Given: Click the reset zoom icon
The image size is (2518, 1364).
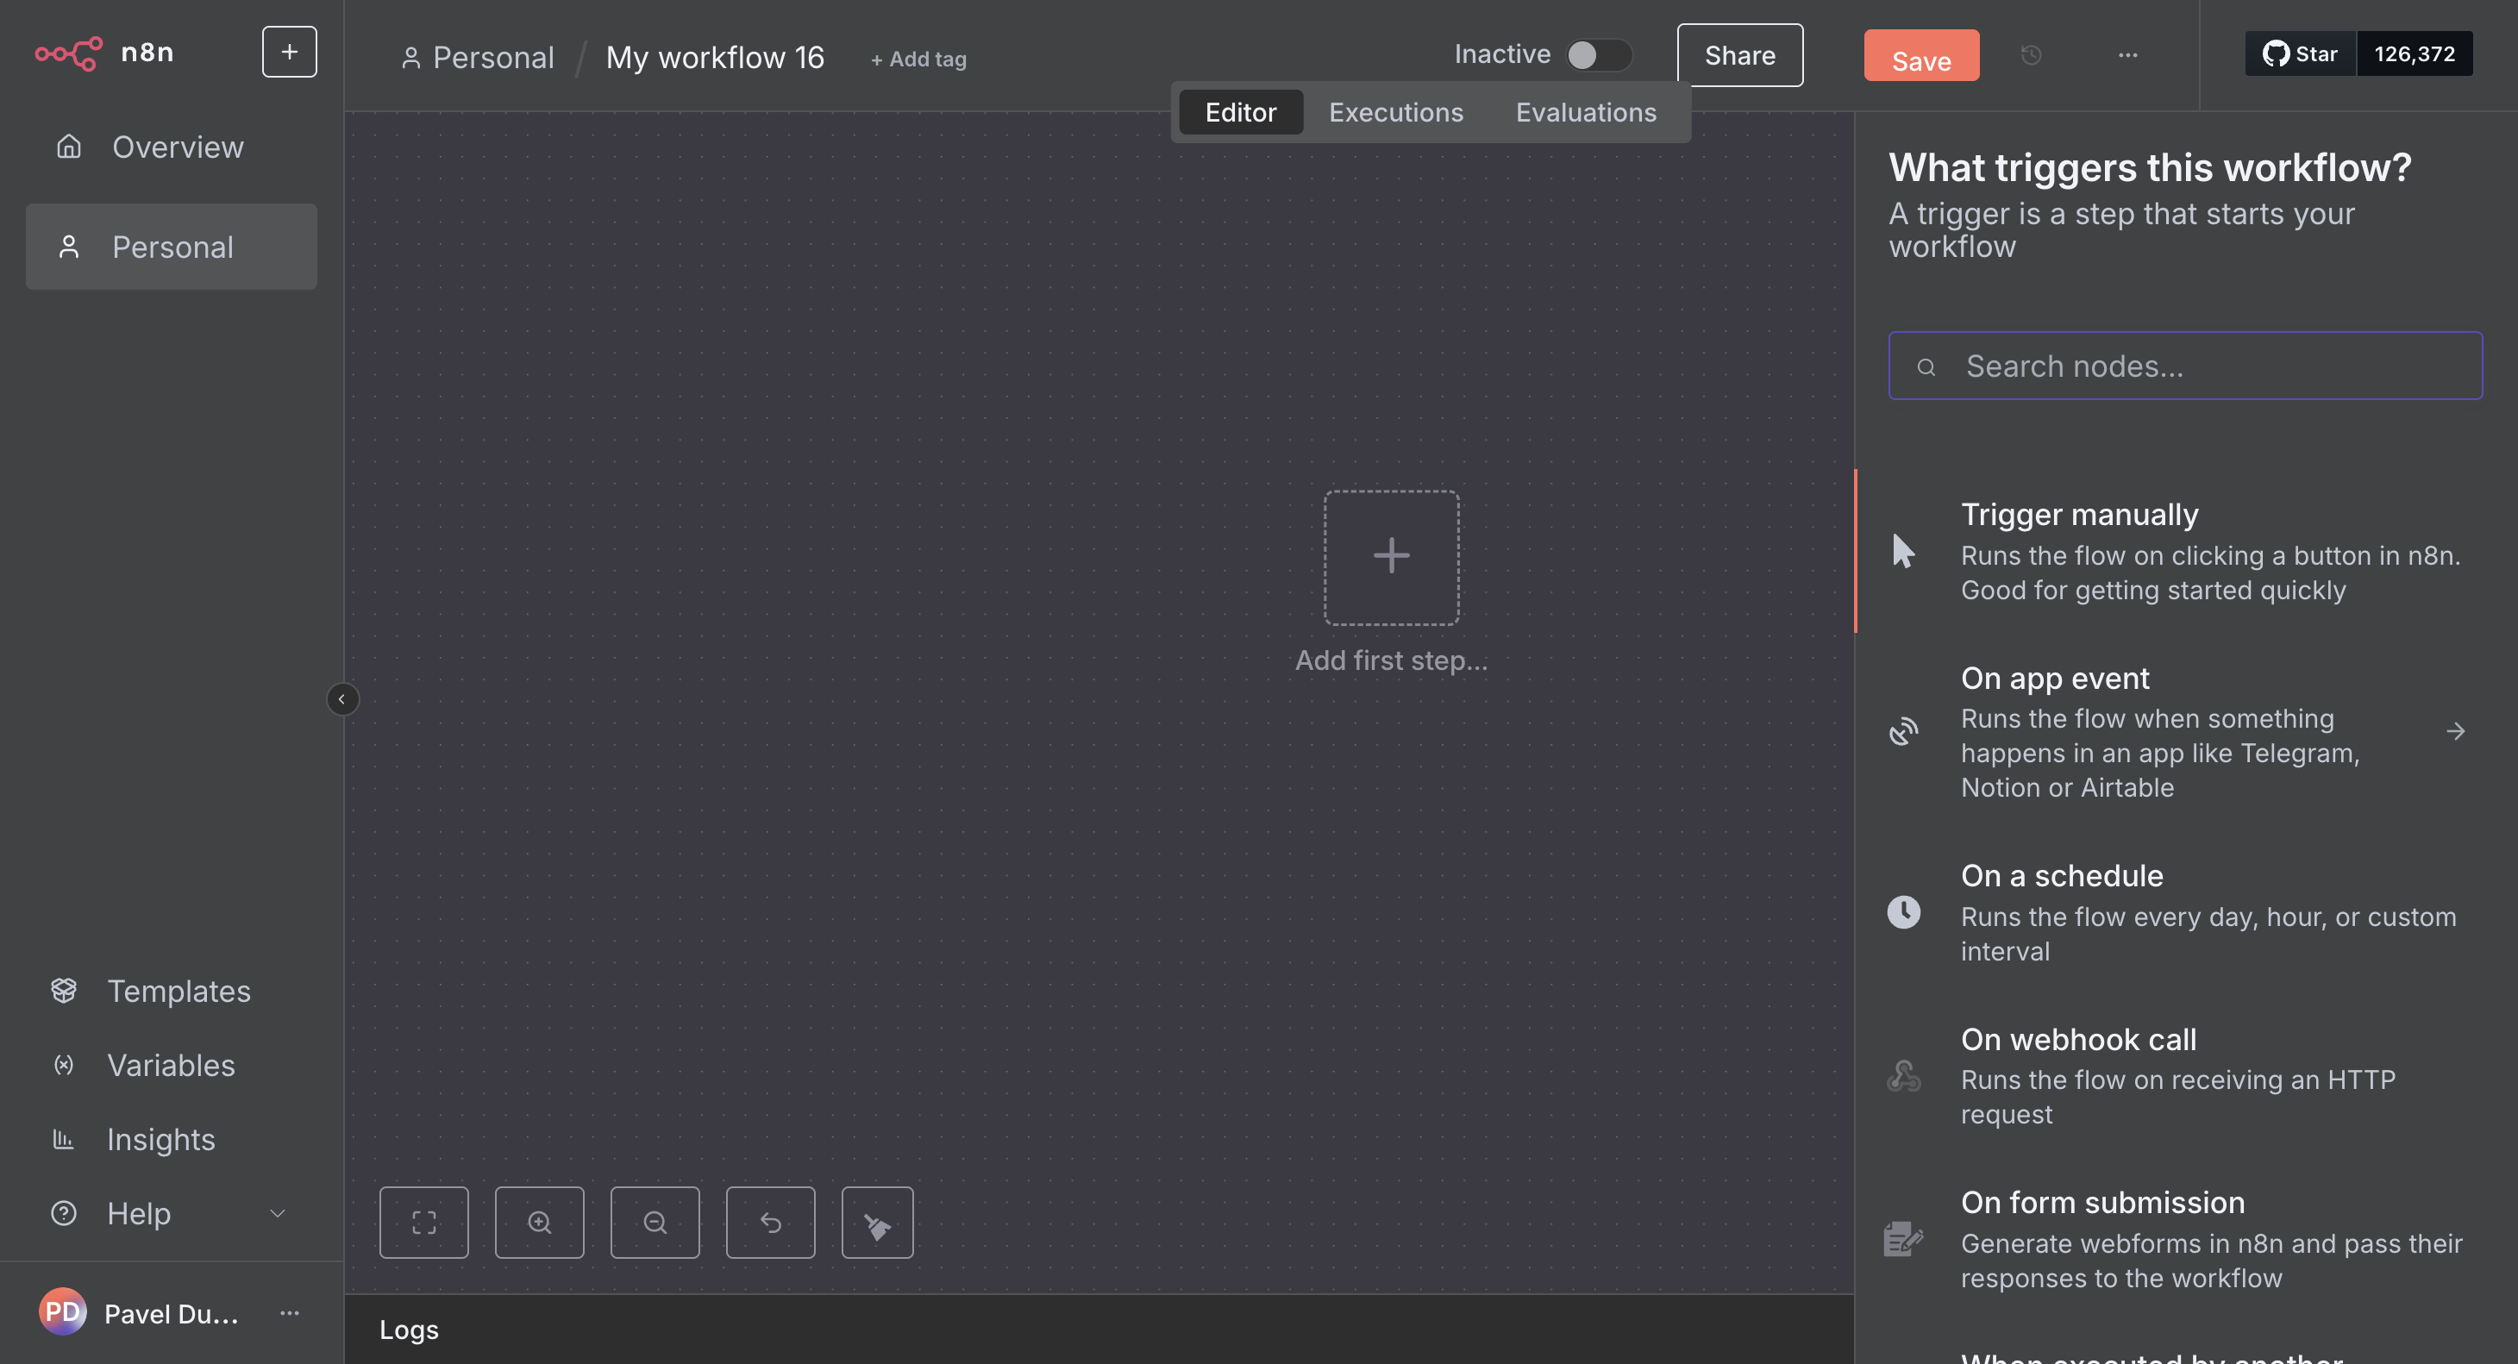Looking at the screenshot, I should (770, 1222).
